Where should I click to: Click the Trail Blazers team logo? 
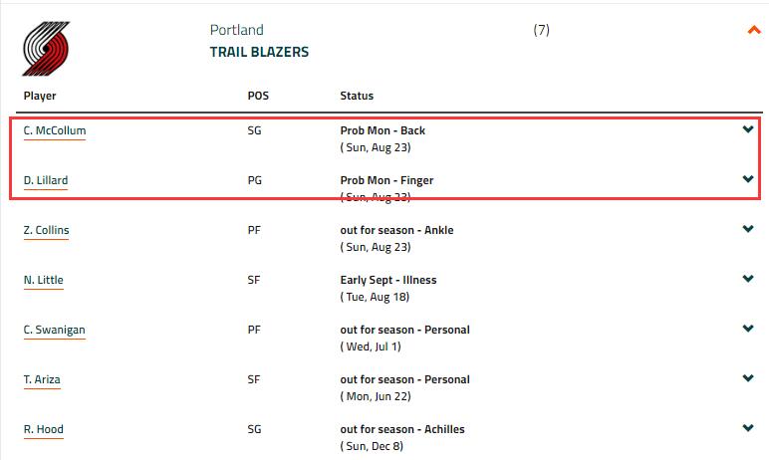[x=46, y=48]
